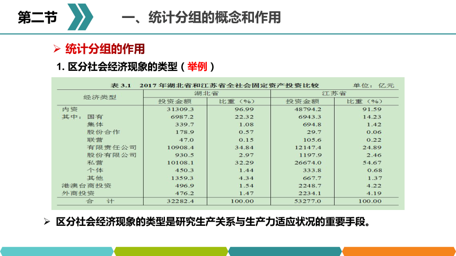Select the 江苏省 column group header
Image resolution: width=456 pixels, height=256 pixels.
click(x=334, y=94)
